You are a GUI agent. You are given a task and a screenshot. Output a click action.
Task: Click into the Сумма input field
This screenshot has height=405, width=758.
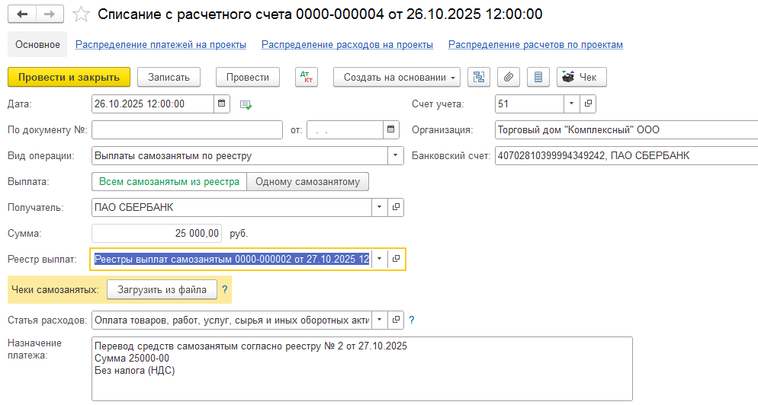tap(157, 233)
